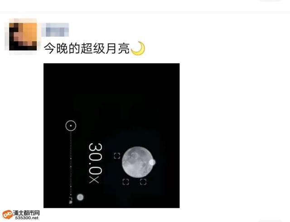
Task: Click the focus bracket left of the moon
Action: 117,156
